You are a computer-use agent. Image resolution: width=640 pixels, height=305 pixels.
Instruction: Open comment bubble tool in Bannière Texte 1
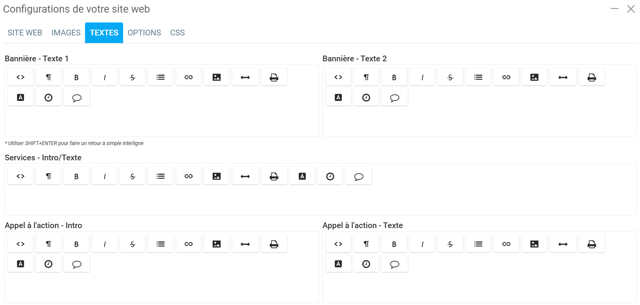(77, 98)
